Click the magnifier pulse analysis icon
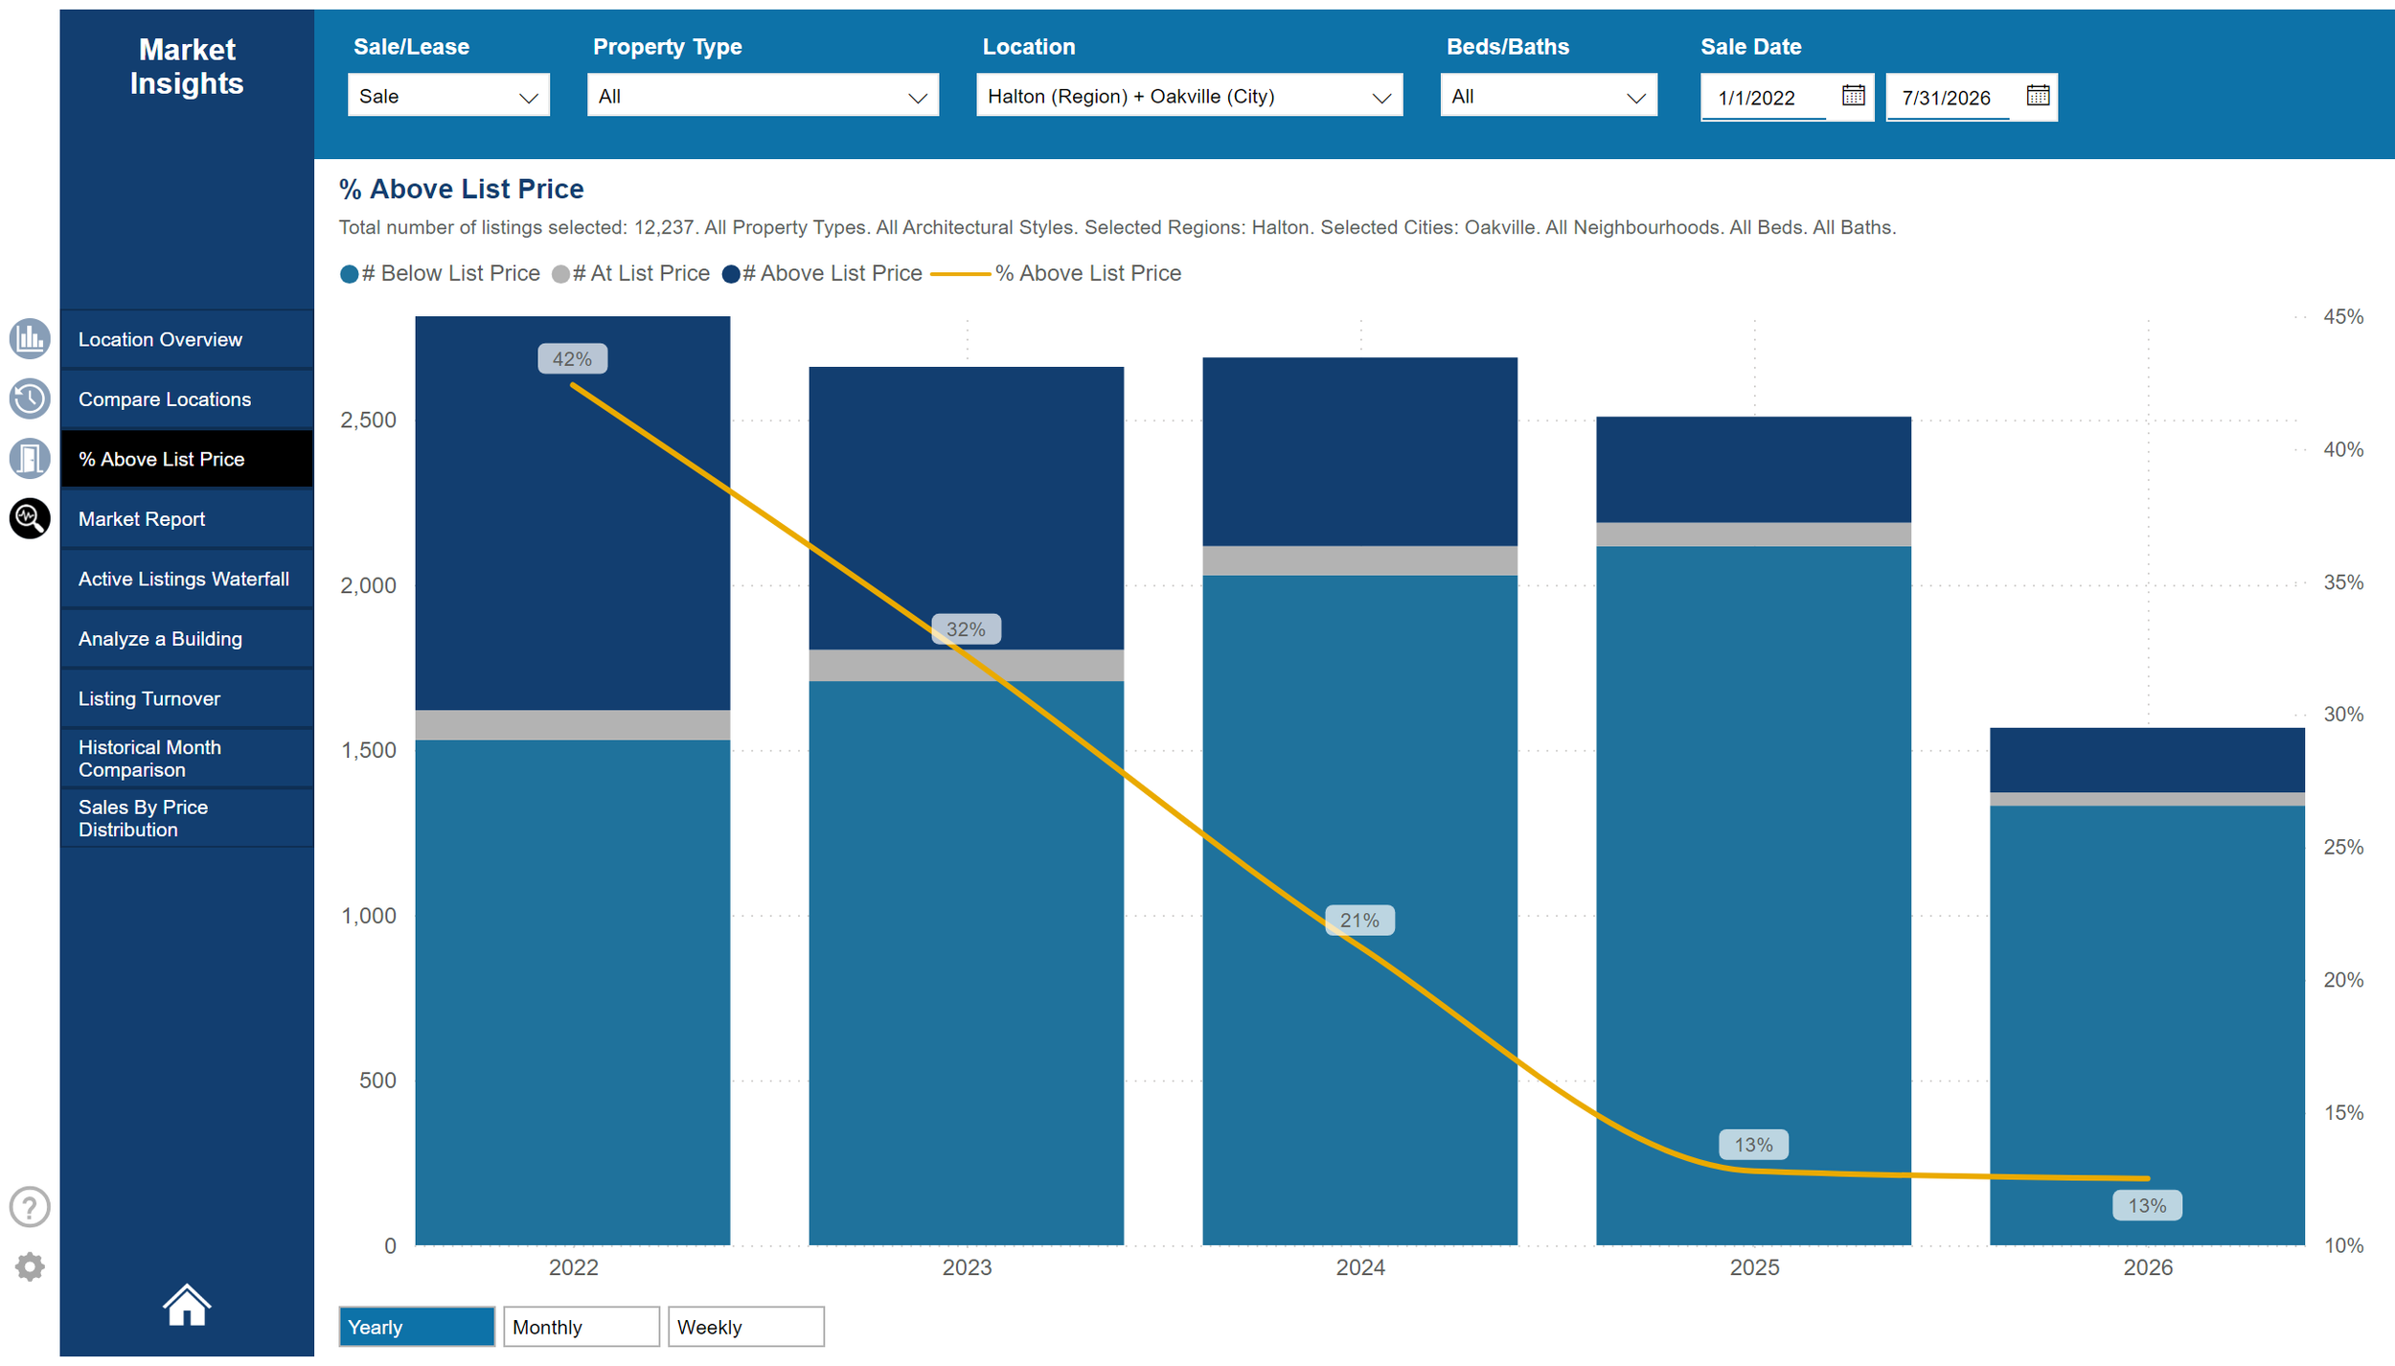Viewport: 2395px width, 1366px height. (x=30, y=518)
